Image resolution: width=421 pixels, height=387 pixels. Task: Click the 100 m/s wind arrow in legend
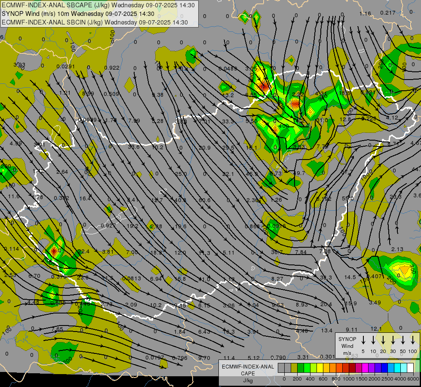coord(413,340)
